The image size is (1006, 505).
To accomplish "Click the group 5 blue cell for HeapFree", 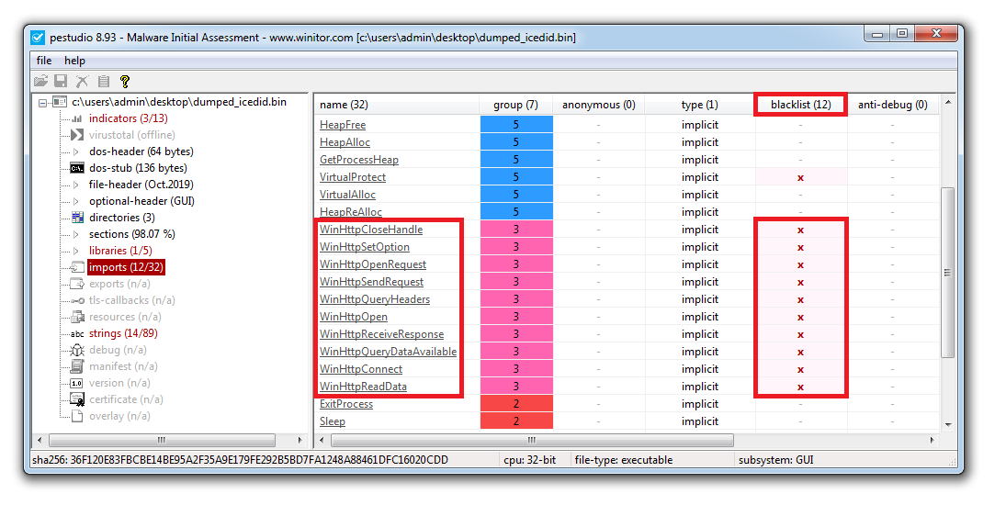I will [516, 124].
